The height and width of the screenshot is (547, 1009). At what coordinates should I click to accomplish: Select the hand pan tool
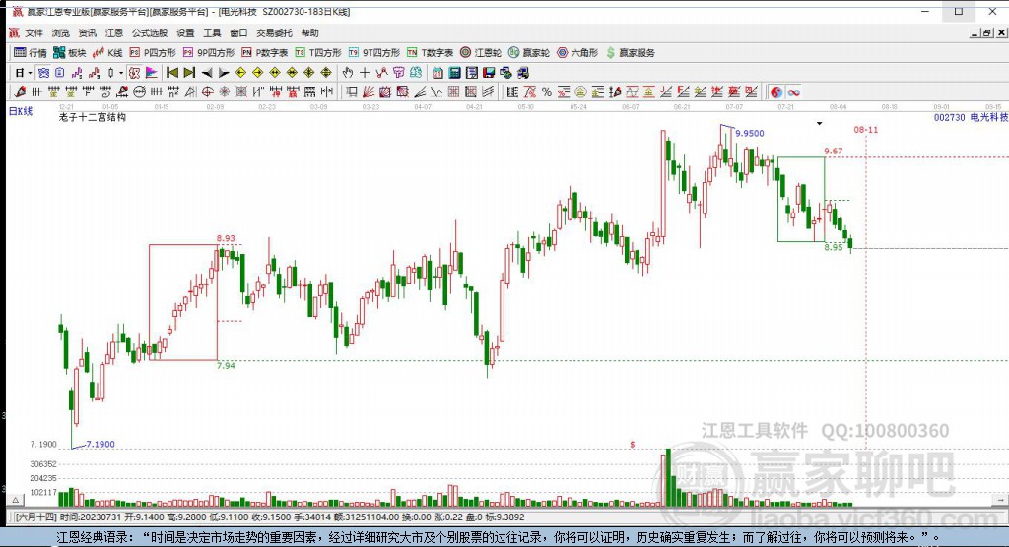point(348,73)
